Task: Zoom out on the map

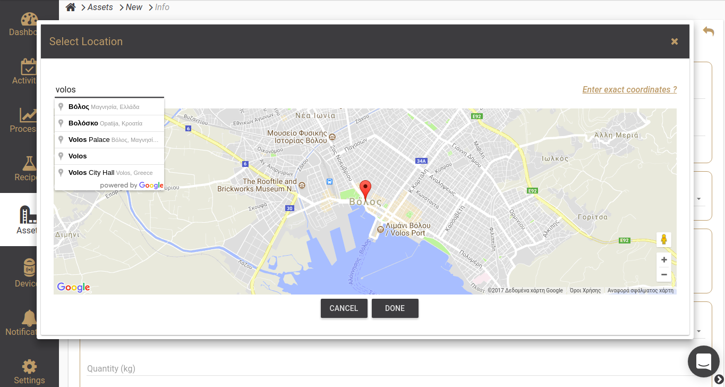Action: (x=663, y=275)
